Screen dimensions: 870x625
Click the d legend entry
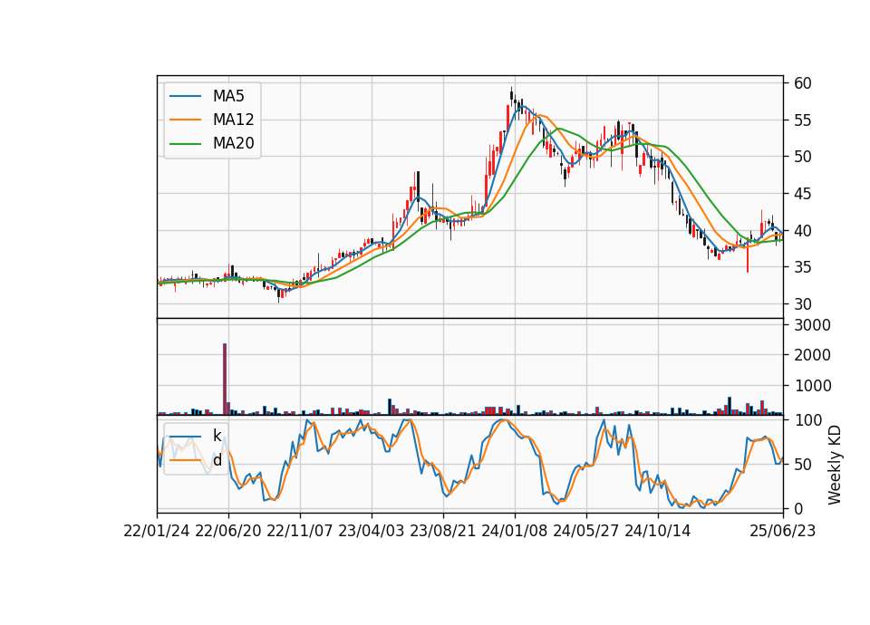(x=217, y=460)
